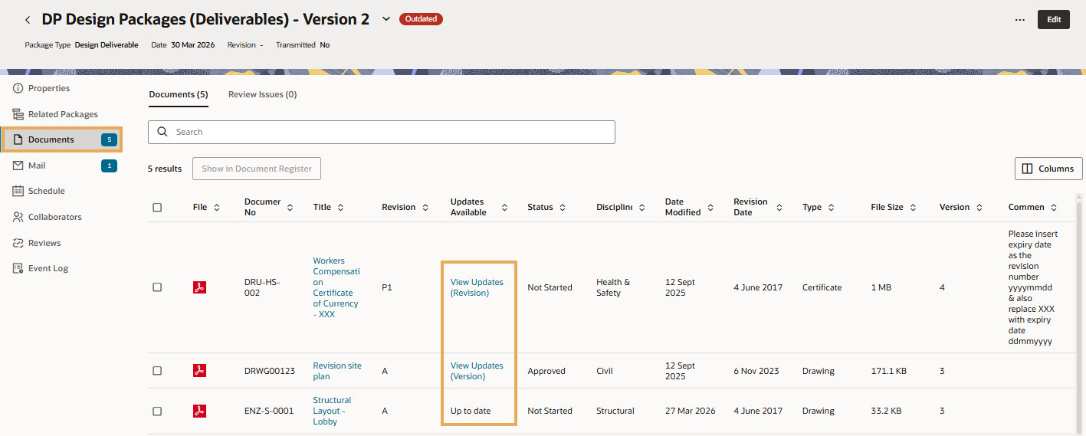Open Mail in the left sidebar

[37, 166]
